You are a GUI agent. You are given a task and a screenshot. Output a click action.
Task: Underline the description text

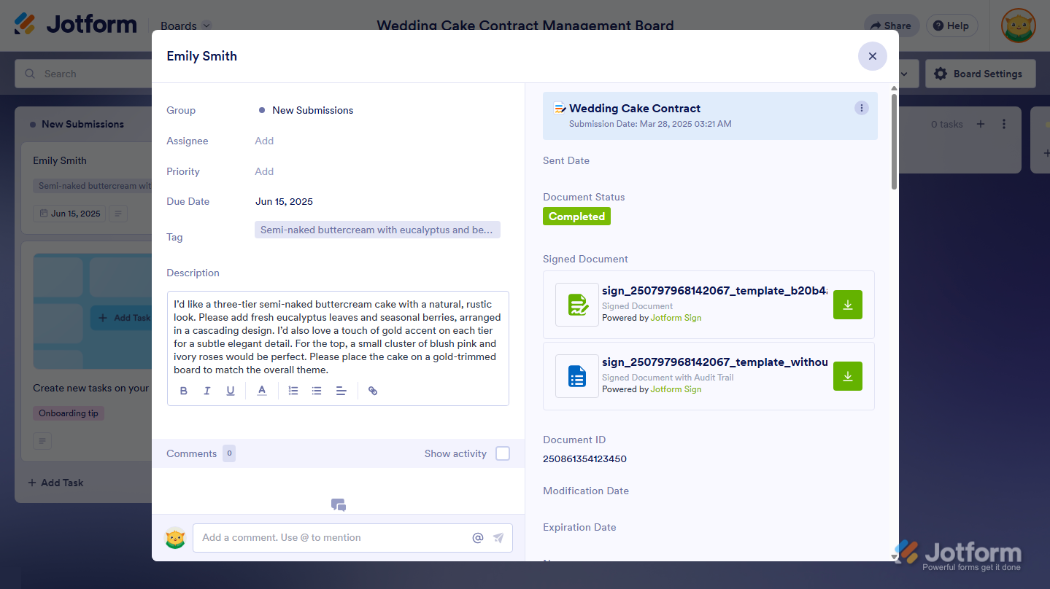(x=231, y=391)
